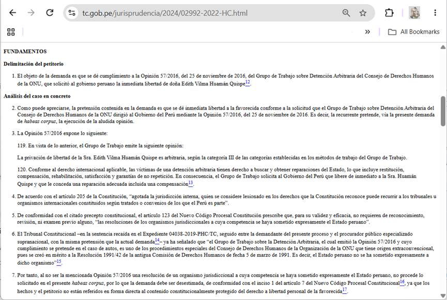
Task: Click paragraph starting 'El objeto de la demanda'
Action: tap(225, 80)
